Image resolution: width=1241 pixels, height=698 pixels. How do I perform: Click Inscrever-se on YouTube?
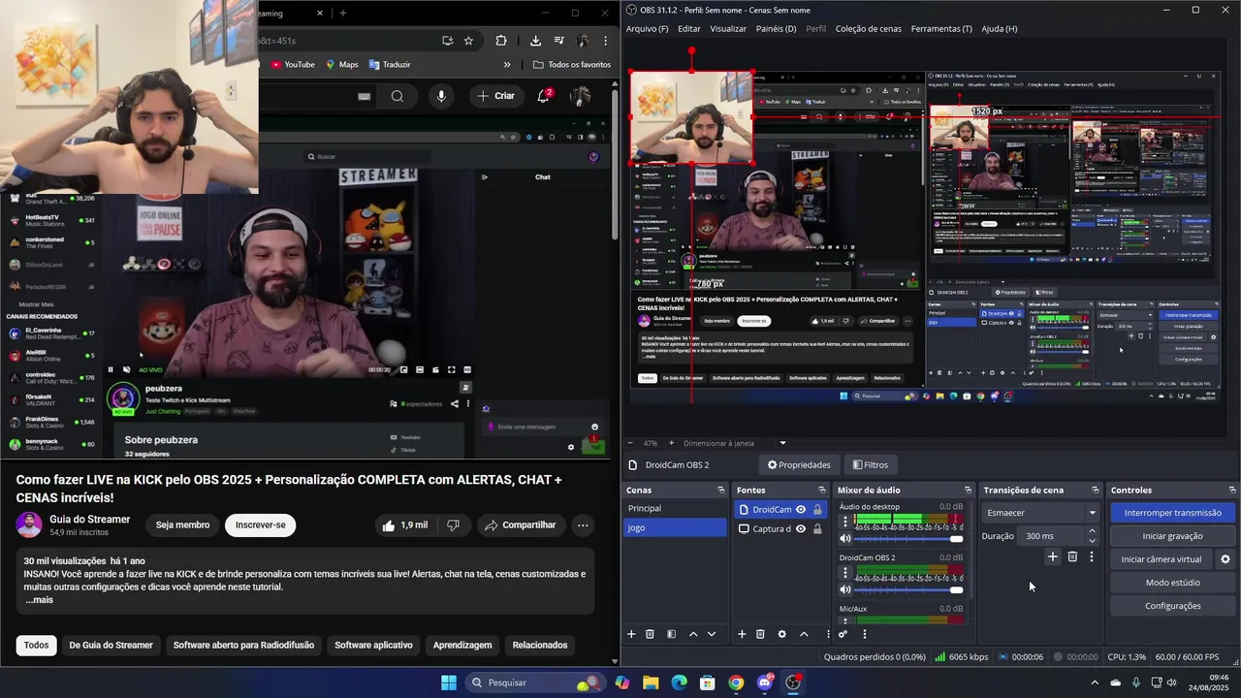(260, 524)
